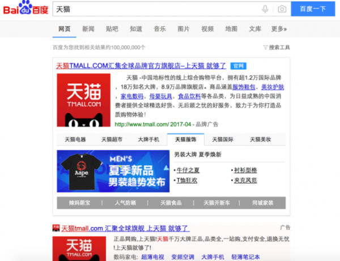340x261 pixels.
Task: Select the 网页 tab
Action: pyautogui.click(x=65, y=29)
